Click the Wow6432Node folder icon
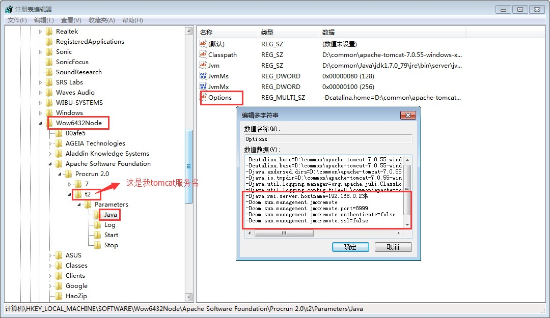This screenshot has width=550, height=318. pos(49,123)
